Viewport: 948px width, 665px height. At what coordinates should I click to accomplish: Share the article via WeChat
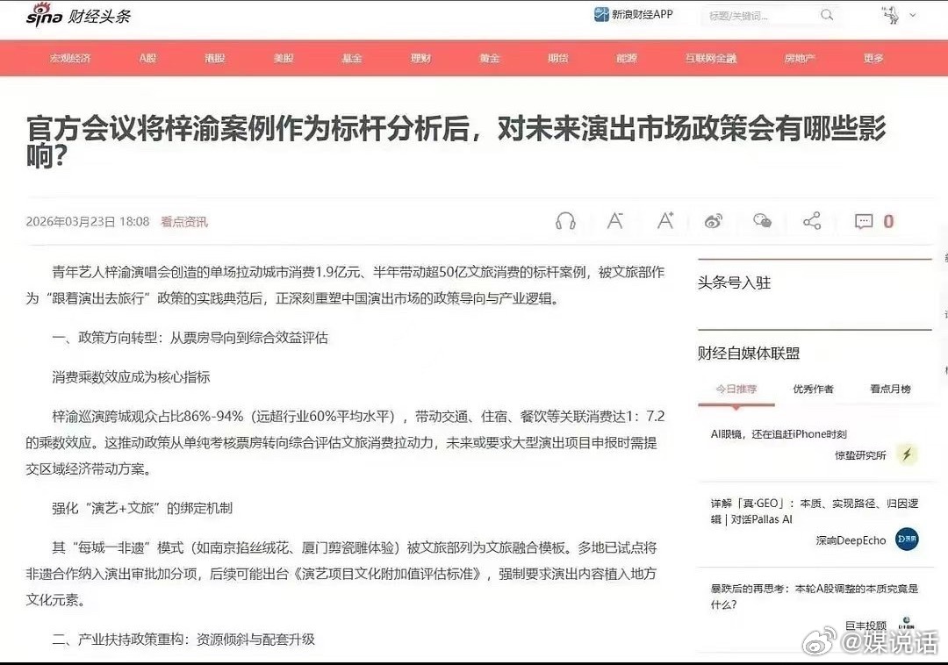761,222
